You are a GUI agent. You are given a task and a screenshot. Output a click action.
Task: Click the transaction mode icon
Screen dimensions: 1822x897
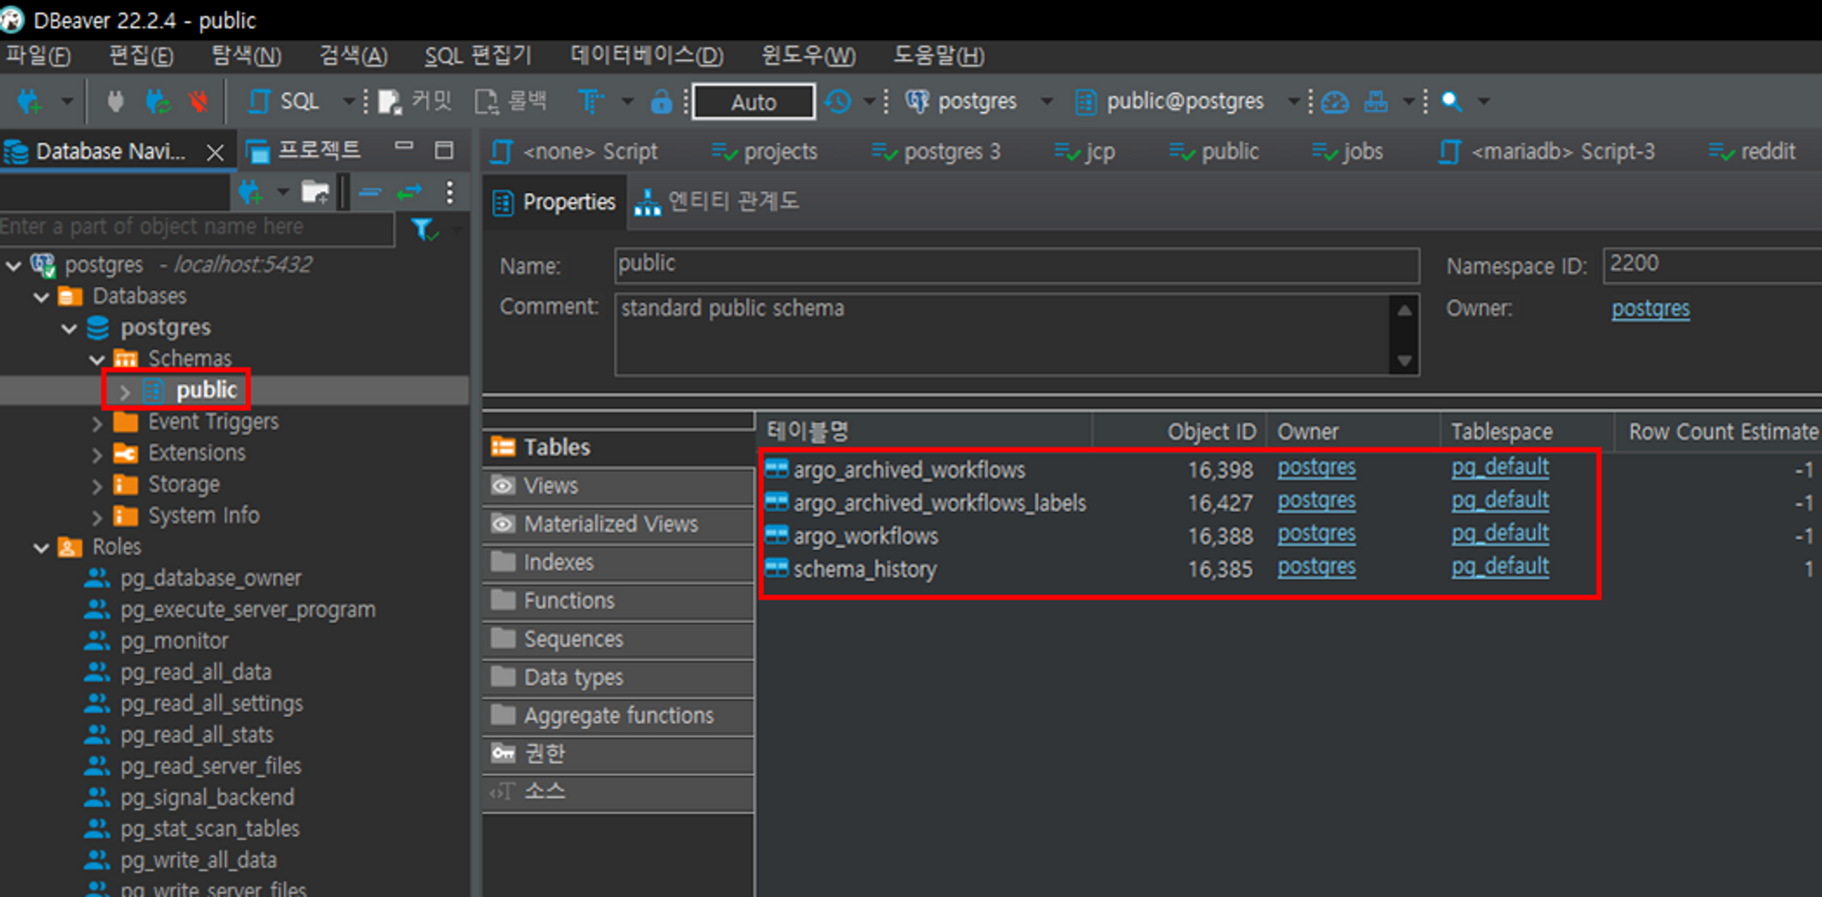pos(591,101)
